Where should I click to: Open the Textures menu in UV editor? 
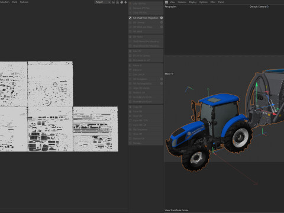24,2
